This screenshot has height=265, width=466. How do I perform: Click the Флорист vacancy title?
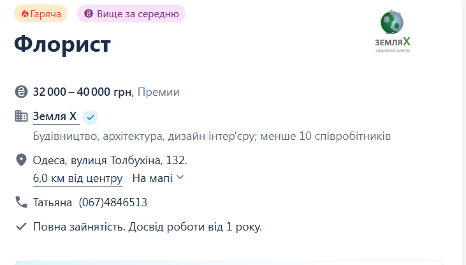tap(62, 45)
